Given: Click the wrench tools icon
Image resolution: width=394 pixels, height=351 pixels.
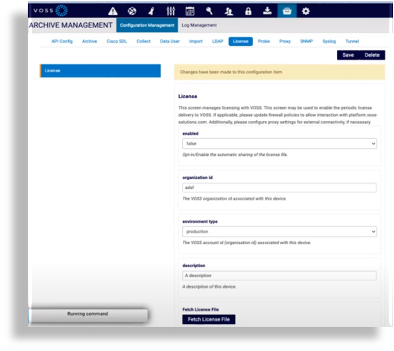Looking at the screenshot, I should (x=209, y=11).
